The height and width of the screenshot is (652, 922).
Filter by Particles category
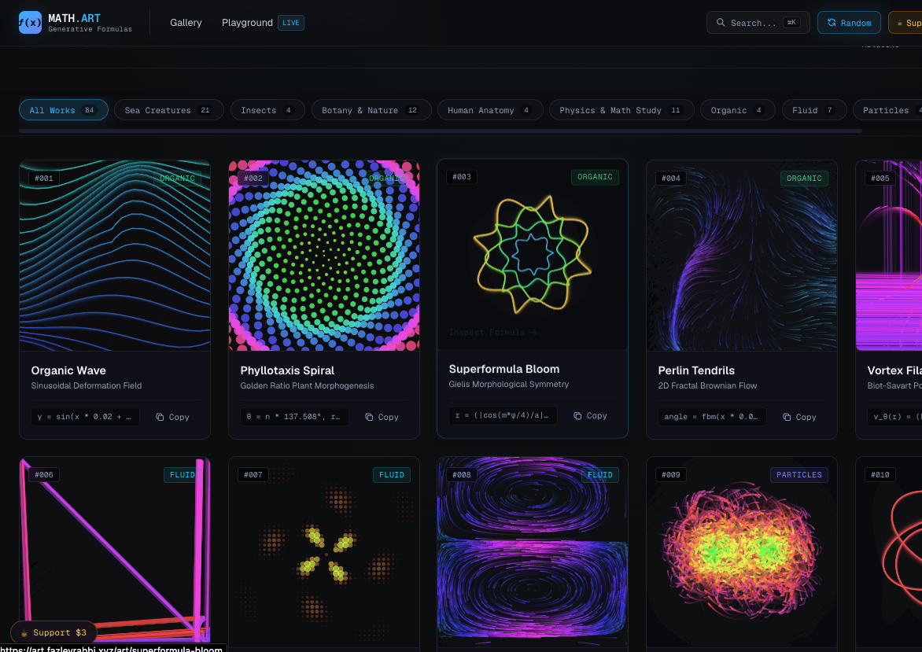coord(887,110)
